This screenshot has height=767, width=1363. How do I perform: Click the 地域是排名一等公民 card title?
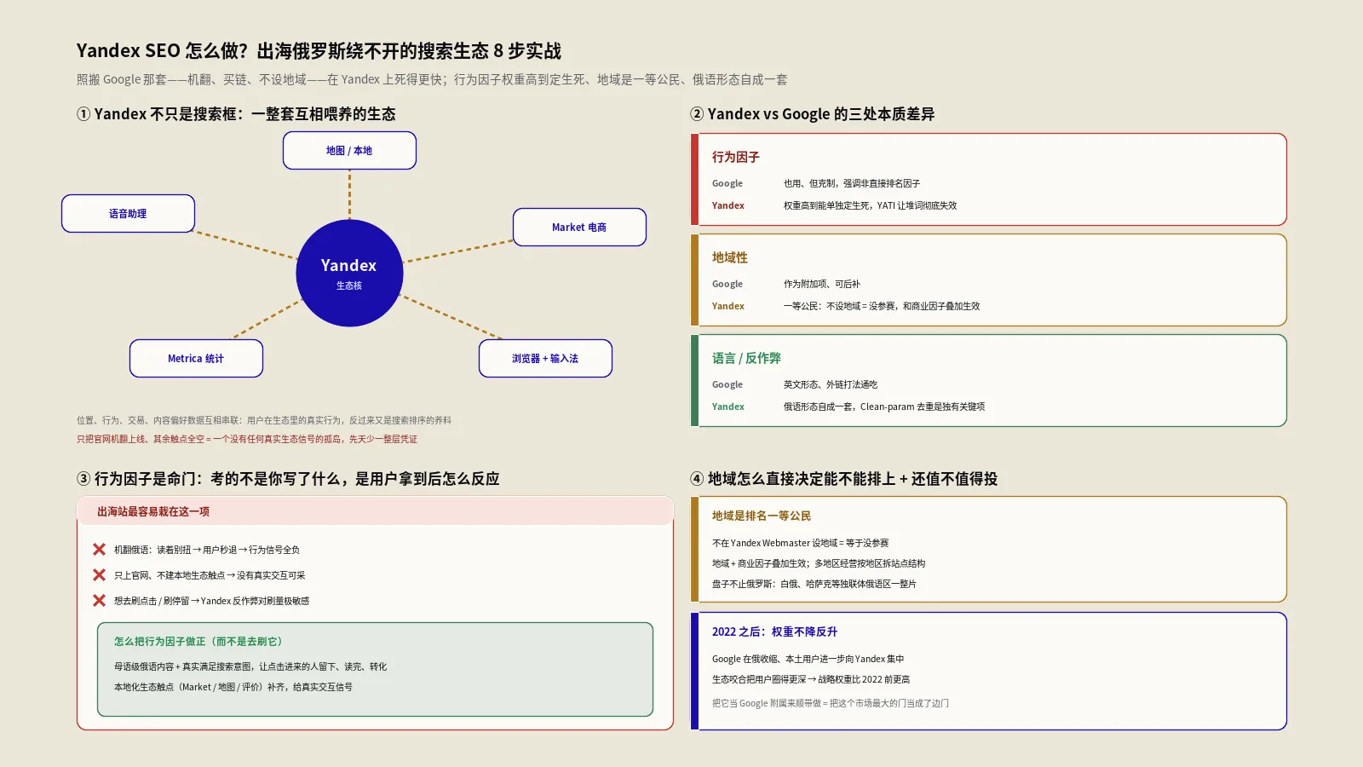point(762,516)
